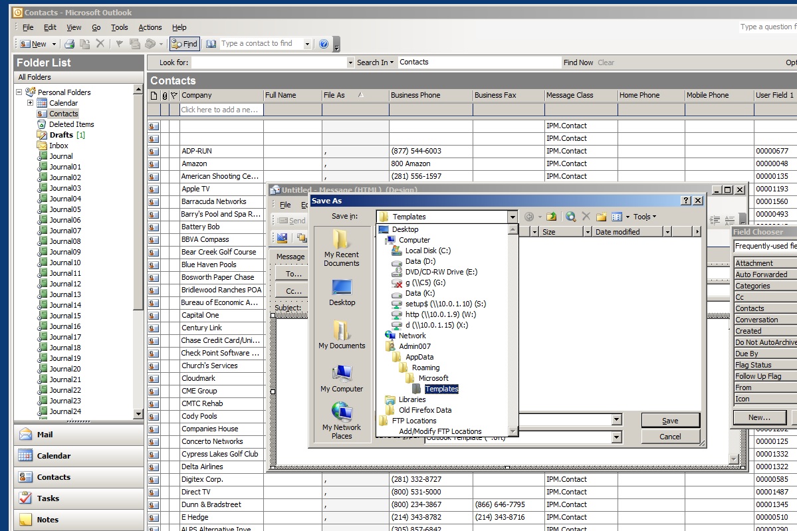Click the Find toolbar button

click(x=185, y=45)
